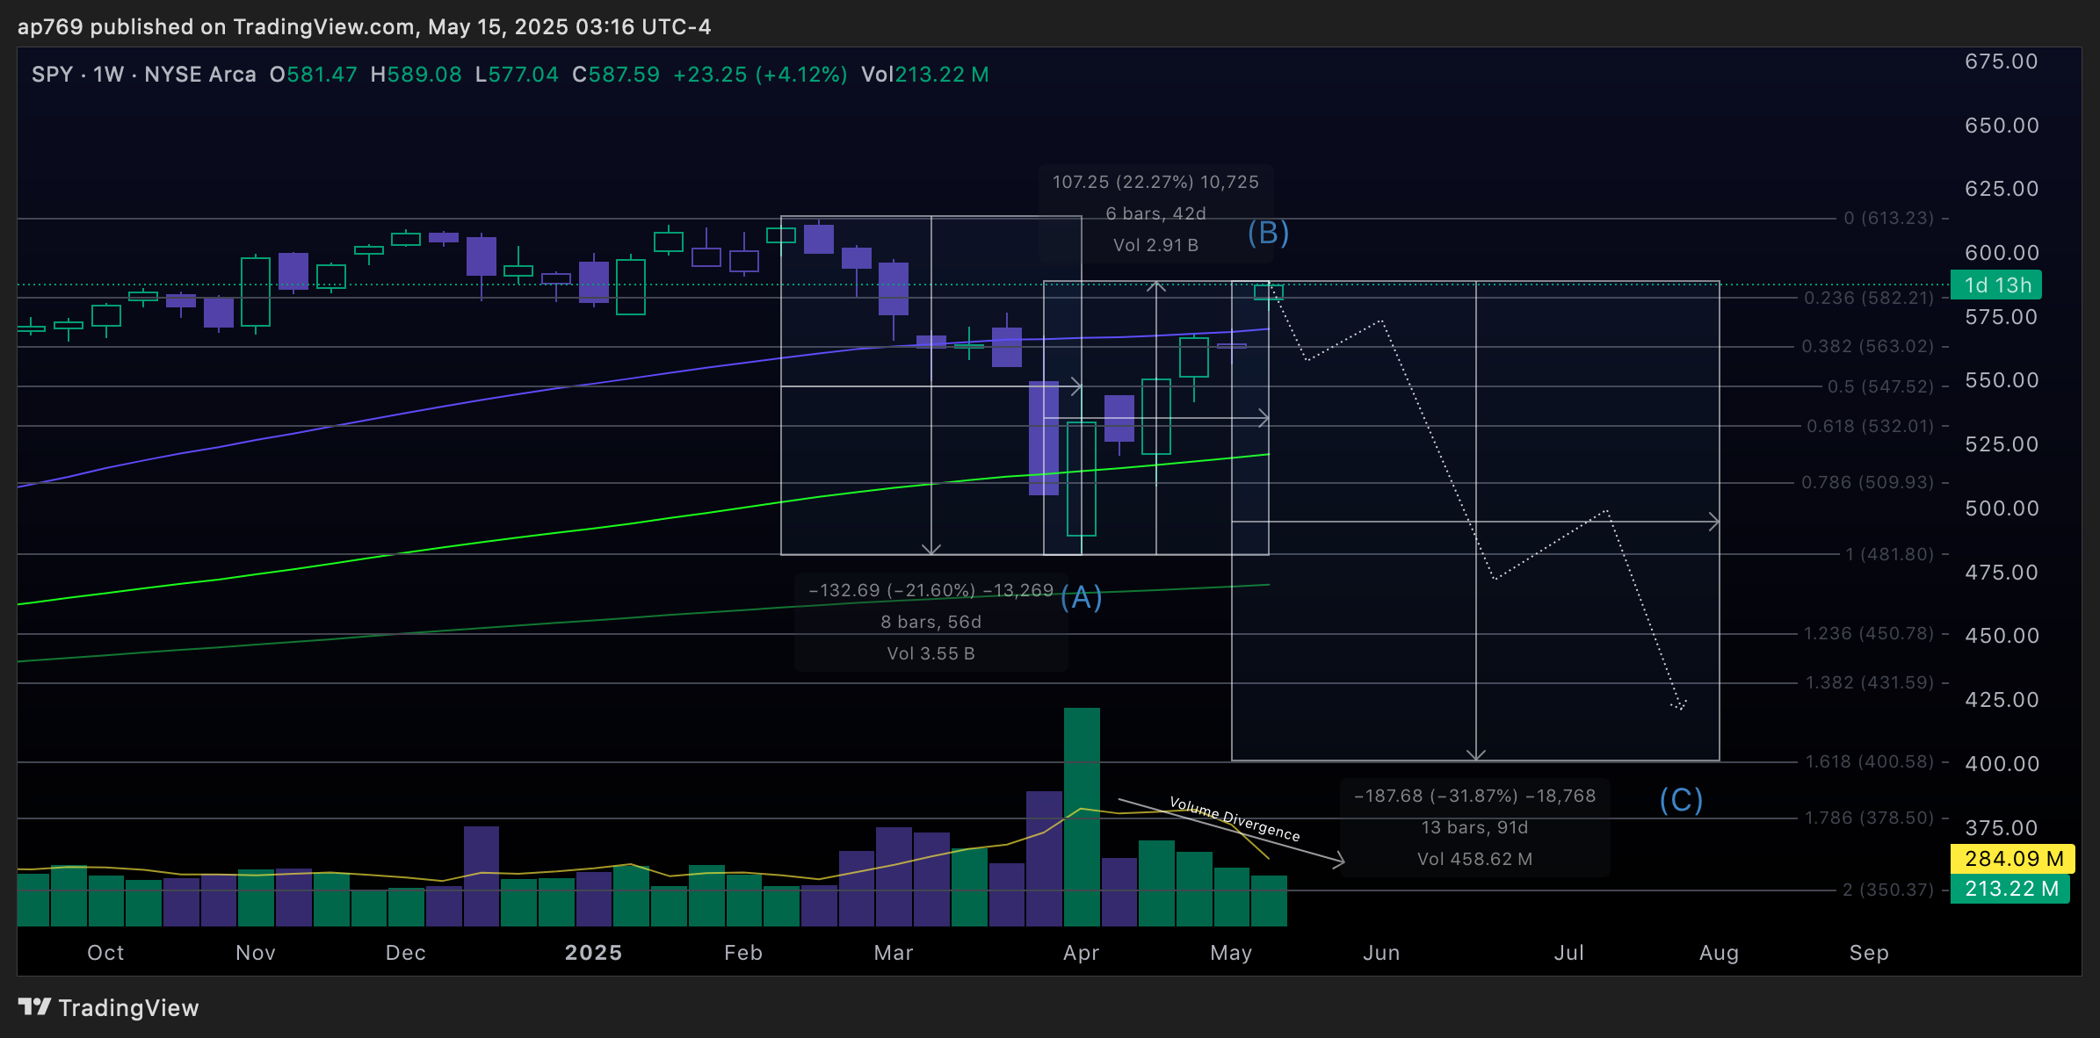The width and height of the screenshot is (2100, 1038).
Task: Click the 675.00 price axis label
Action: (2002, 61)
